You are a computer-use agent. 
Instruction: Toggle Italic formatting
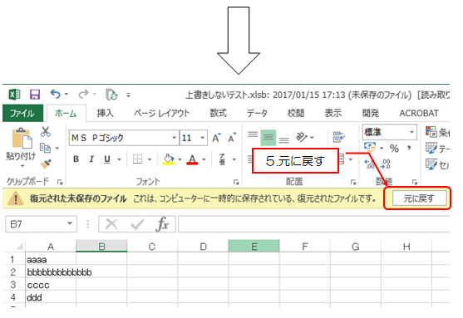(91, 159)
